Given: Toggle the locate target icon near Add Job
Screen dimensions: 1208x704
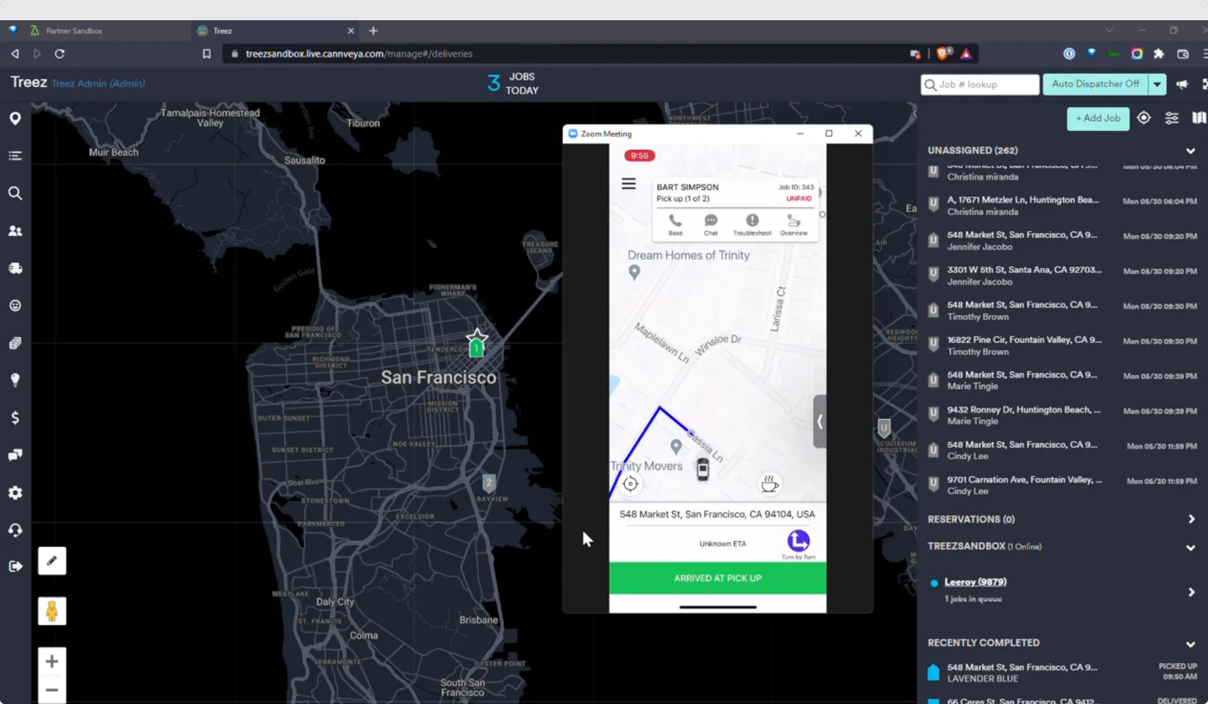Looking at the screenshot, I should coord(1144,118).
